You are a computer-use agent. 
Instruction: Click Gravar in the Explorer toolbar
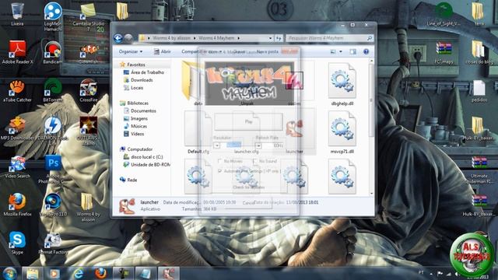tap(239, 51)
